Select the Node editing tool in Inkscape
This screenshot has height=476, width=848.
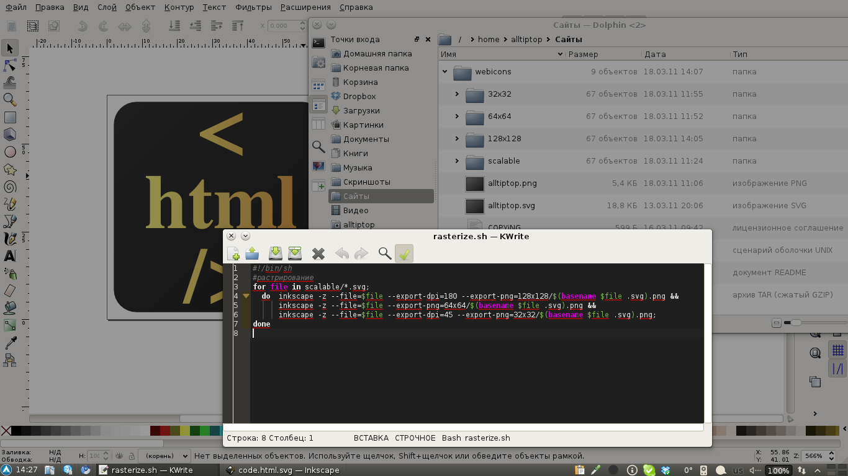pos(10,65)
